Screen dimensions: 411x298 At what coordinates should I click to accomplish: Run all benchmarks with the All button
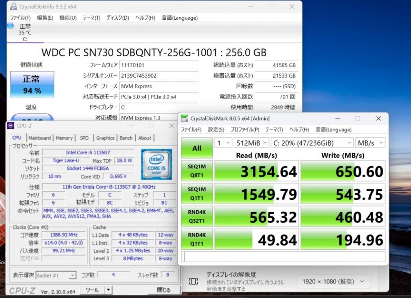click(197, 148)
